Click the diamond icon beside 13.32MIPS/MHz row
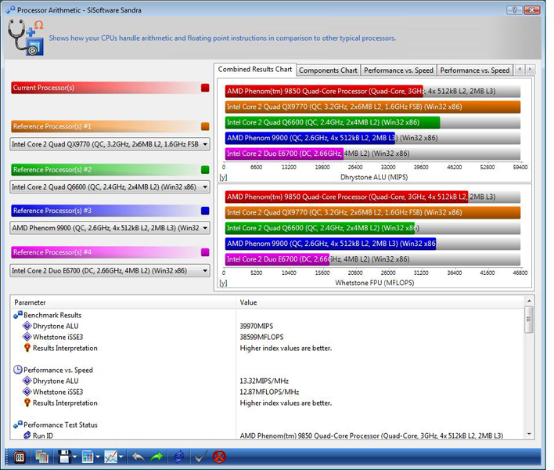 [x=27, y=381]
